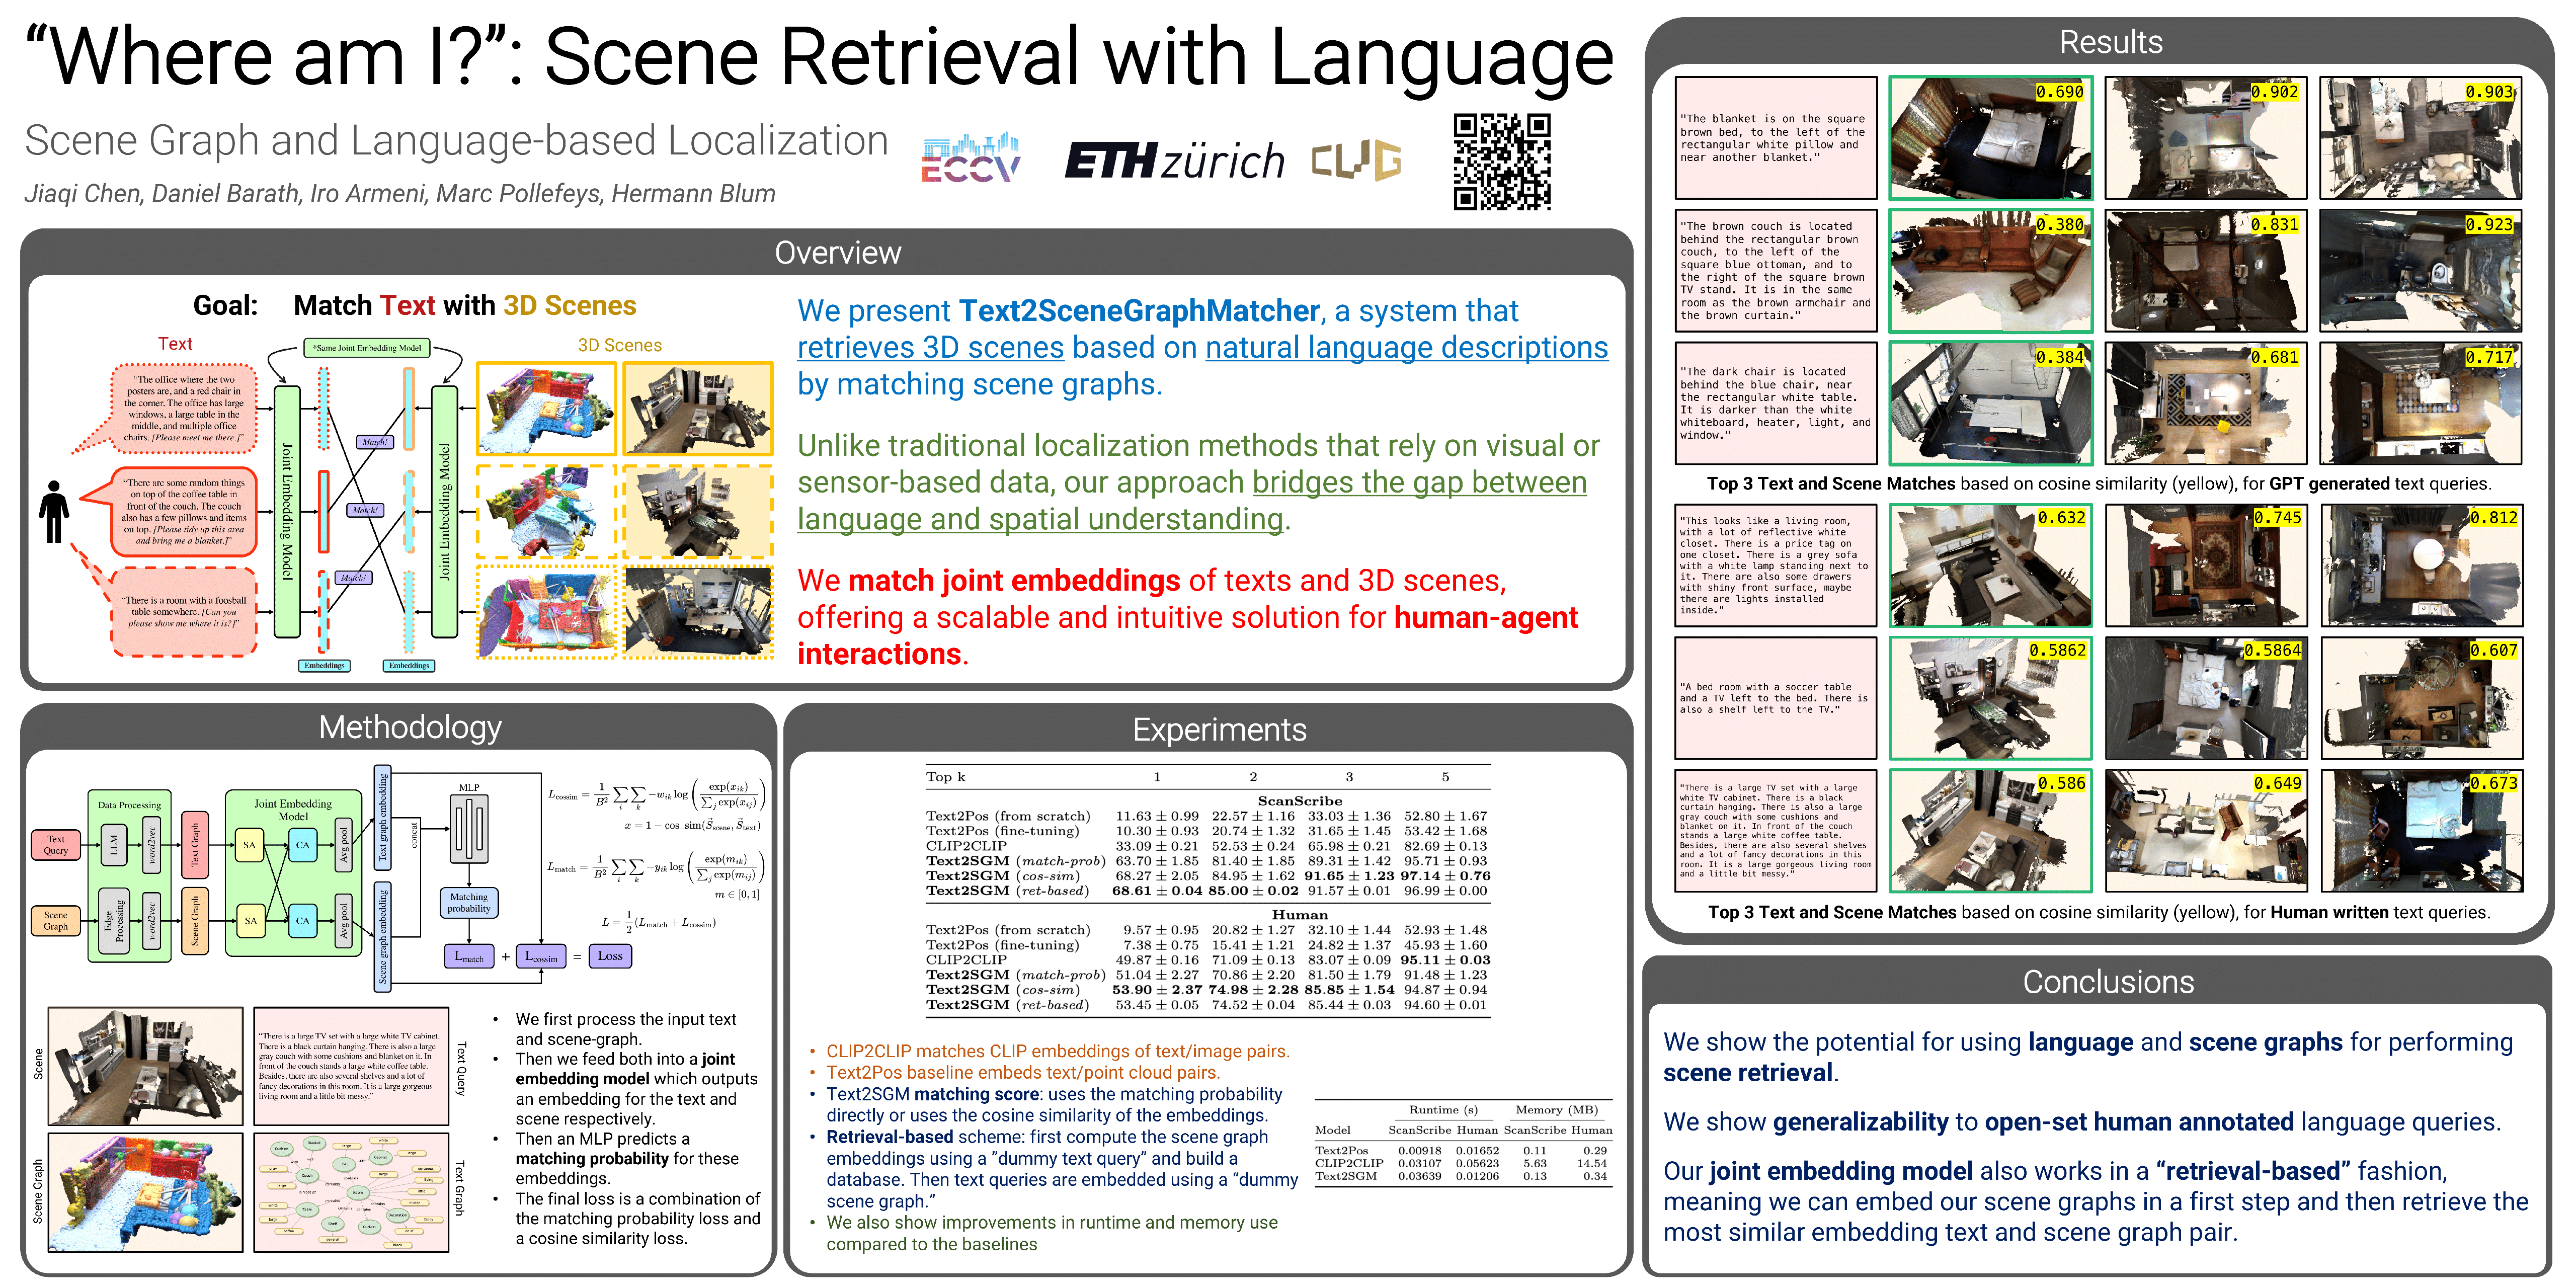Open the Results section header
The image size is (2576, 1288).
tap(2110, 42)
